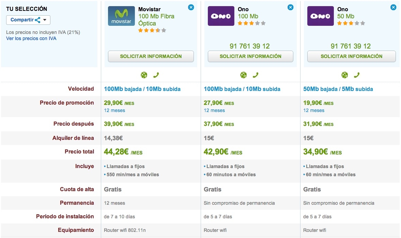
Task: Click Movistar permanence '12 meses' cell
Action: point(114,203)
